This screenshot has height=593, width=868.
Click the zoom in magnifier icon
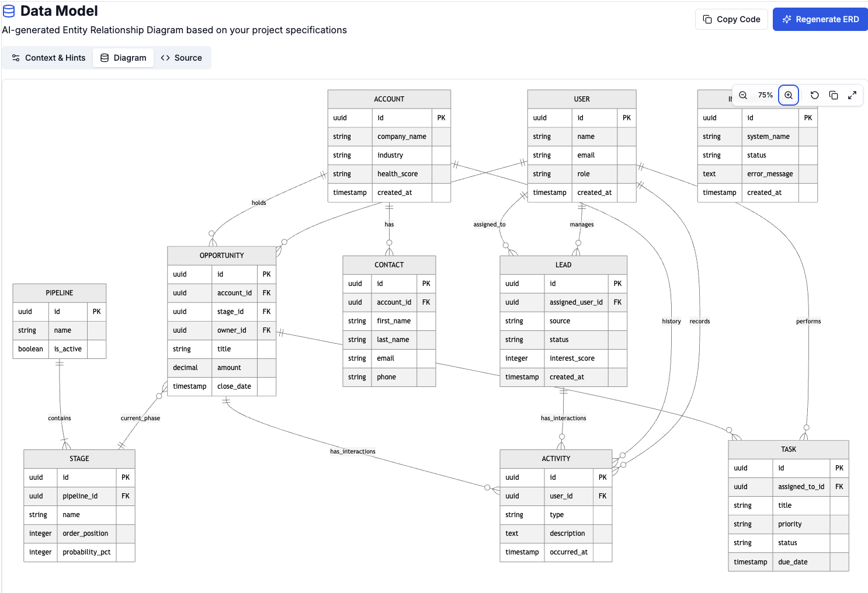[789, 95]
